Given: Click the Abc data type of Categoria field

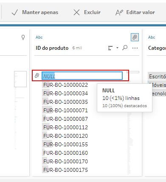Looking at the screenshot, I should click(152, 37).
